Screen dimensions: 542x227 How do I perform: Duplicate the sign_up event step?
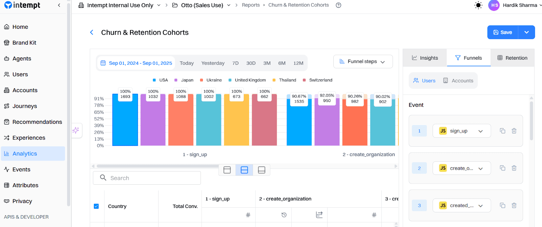pyautogui.click(x=503, y=131)
